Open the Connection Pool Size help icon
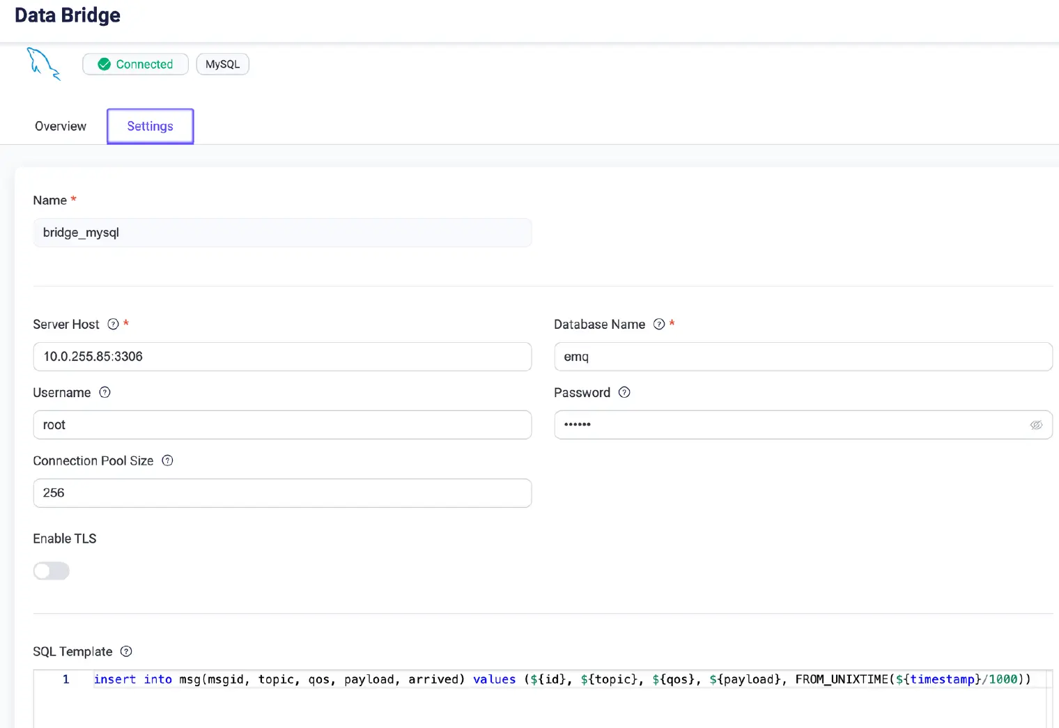Viewport: 1059px width, 728px height. [167, 460]
